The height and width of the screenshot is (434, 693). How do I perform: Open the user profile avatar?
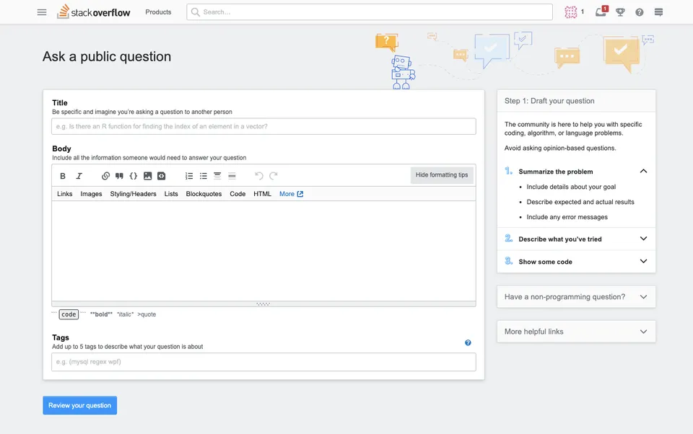pos(570,12)
